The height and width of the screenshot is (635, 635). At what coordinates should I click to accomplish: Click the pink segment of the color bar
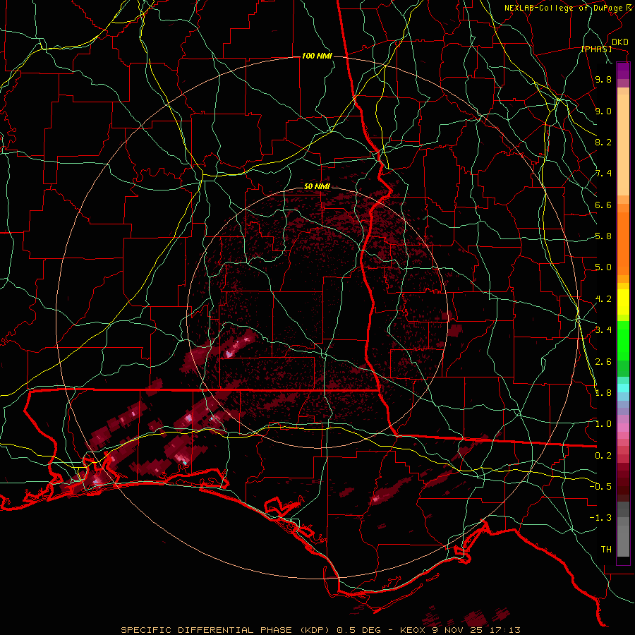623,427
